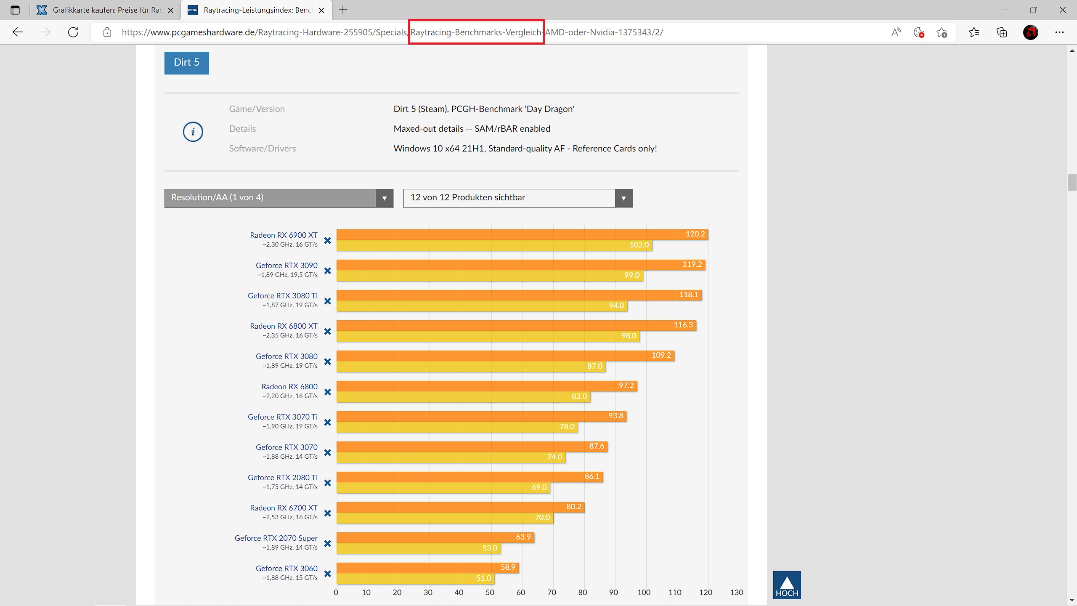Open the Read aloud icon

896,32
